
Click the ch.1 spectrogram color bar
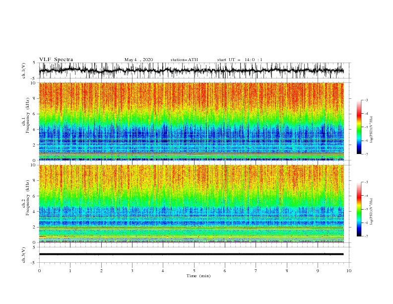coord(359,127)
